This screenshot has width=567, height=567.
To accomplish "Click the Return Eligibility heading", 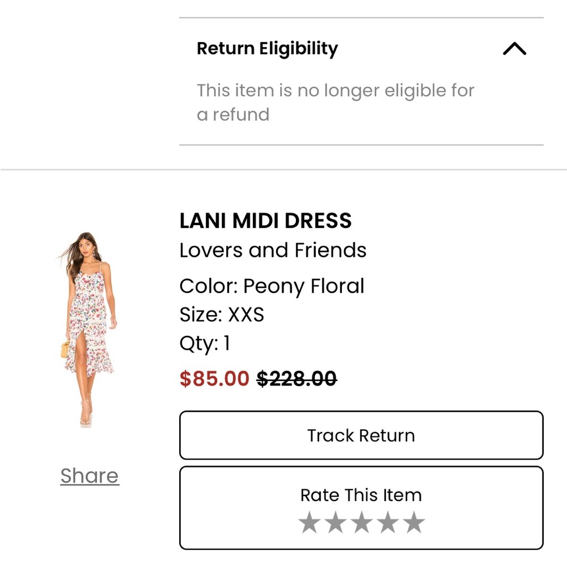I will point(266,48).
